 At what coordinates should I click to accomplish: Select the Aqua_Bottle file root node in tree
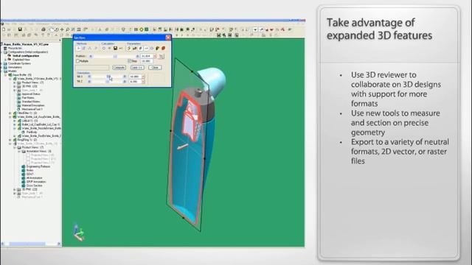(27, 44)
